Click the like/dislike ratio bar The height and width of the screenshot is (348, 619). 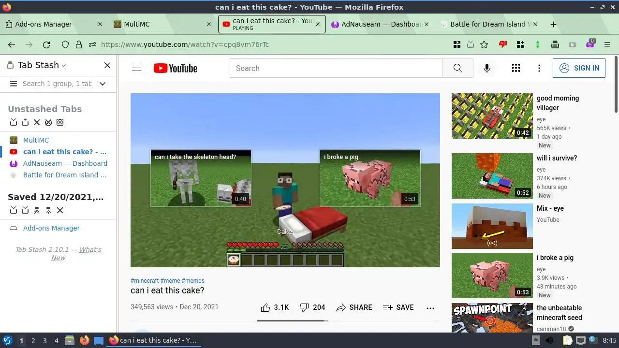click(x=293, y=320)
